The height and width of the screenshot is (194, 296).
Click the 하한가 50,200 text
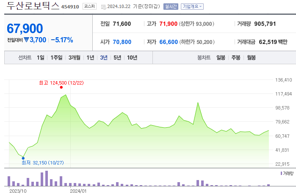click(197, 42)
